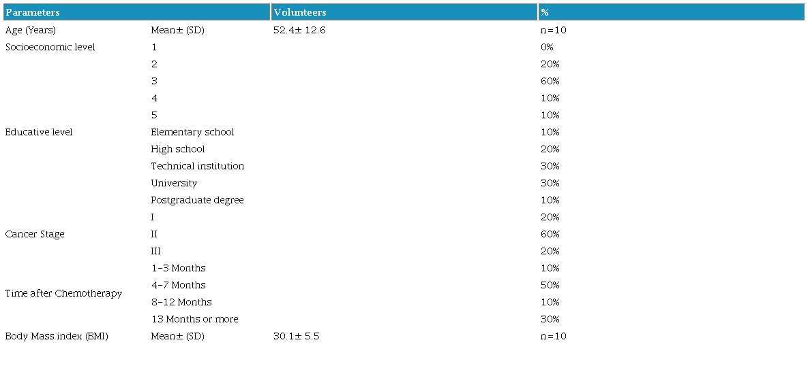Click the 50% percentage value
The height and width of the screenshot is (370, 808).
[550, 285]
